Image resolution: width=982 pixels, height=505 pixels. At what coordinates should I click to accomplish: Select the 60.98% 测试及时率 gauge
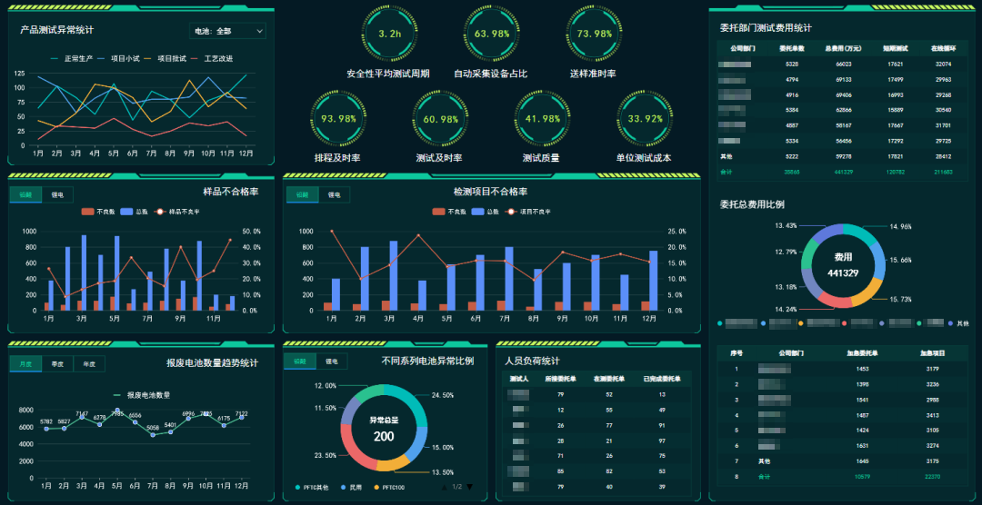click(441, 119)
